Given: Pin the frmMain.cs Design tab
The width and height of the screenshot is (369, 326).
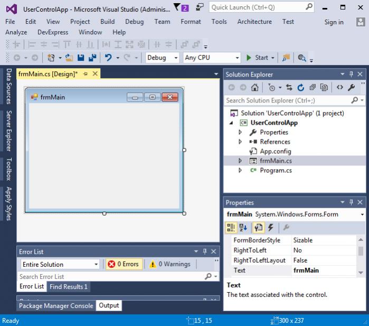Looking at the screenshot, I should coord(86,74).
